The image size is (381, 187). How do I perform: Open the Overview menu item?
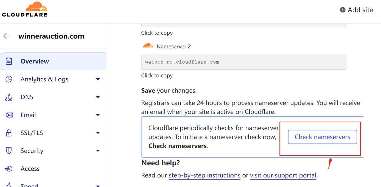(35, 61)
